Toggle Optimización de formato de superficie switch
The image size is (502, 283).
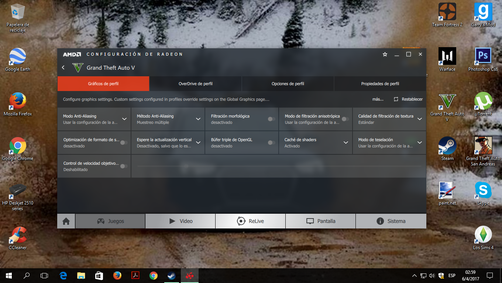click(124, 143)
